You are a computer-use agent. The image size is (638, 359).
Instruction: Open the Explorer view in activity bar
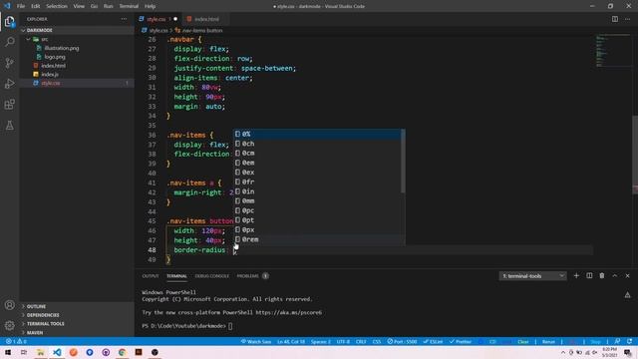tap(9, 21)
